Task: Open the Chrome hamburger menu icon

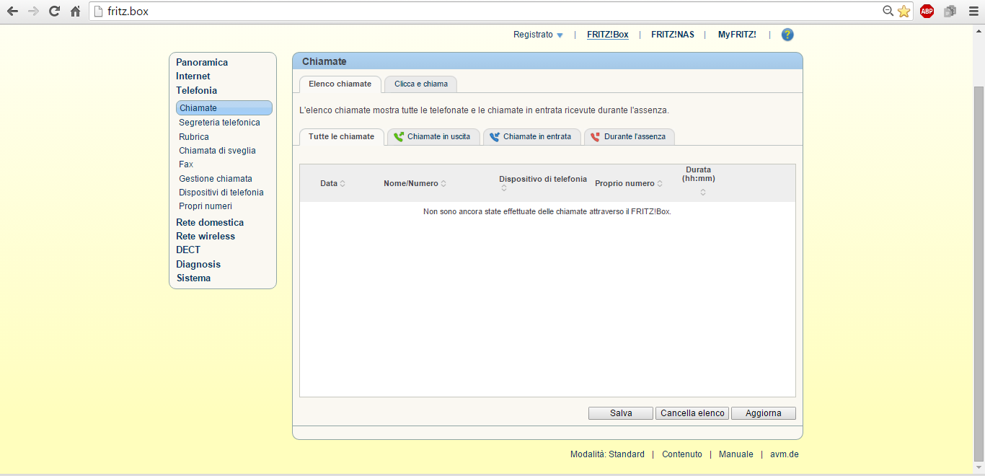Action: point(973,11)
